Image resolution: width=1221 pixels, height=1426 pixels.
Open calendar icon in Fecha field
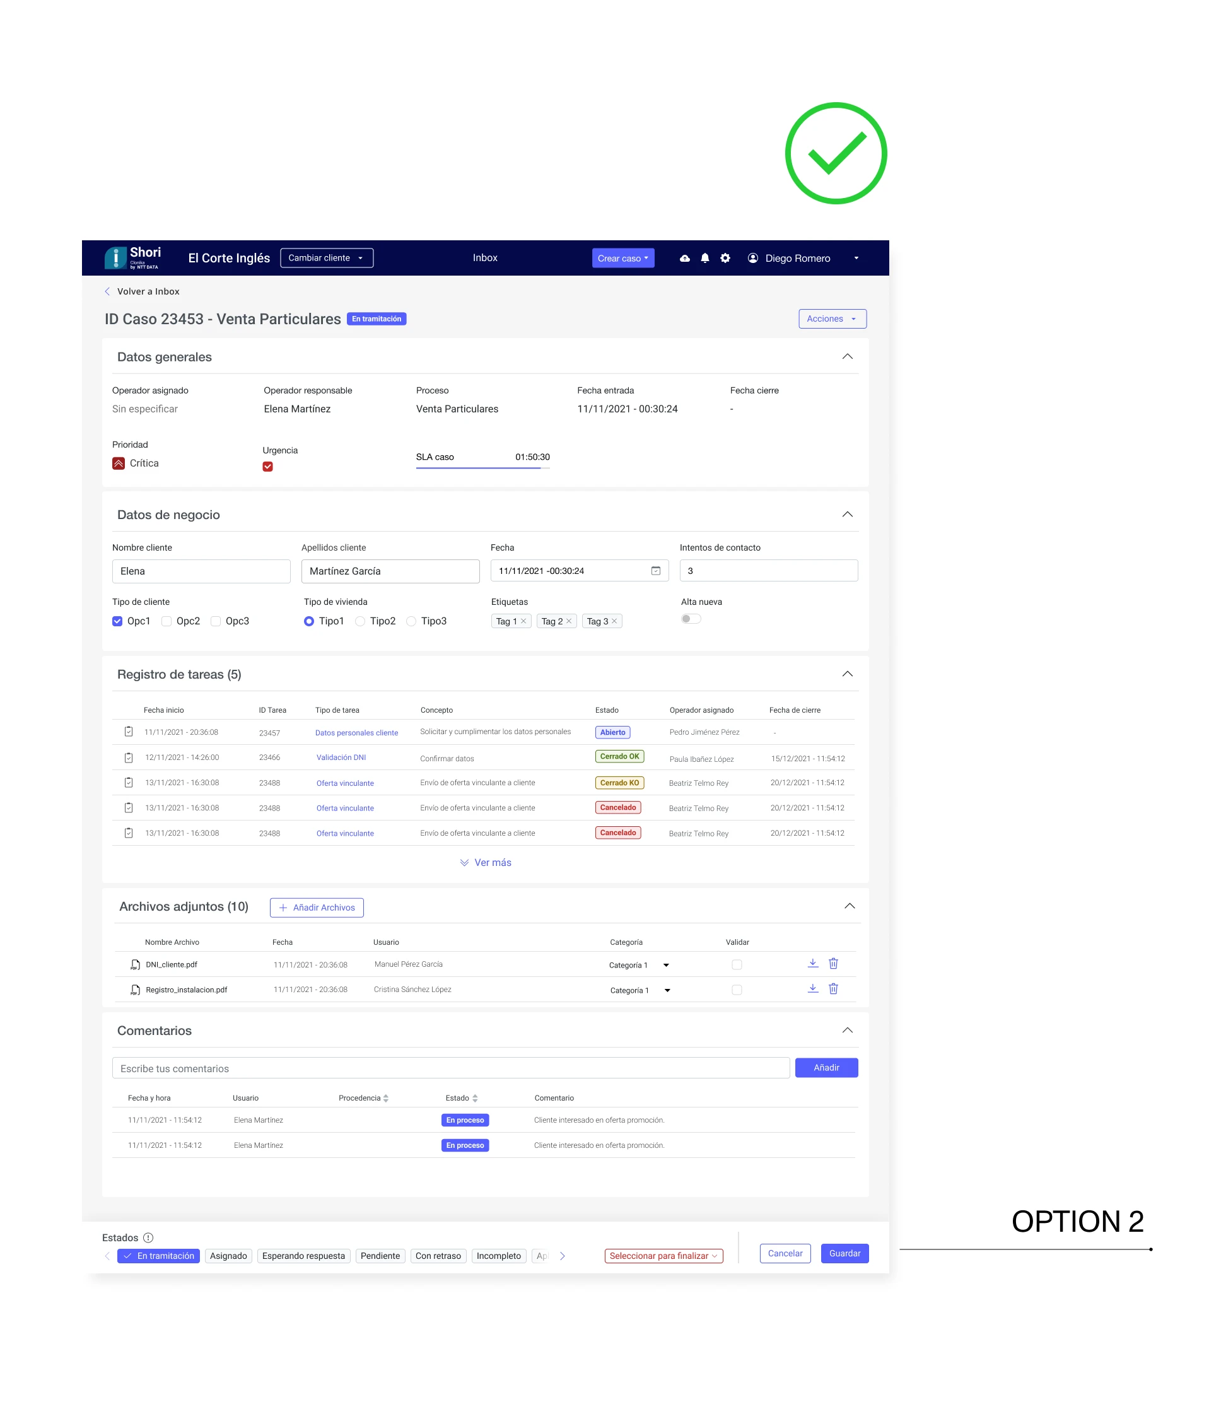point(655,571)
